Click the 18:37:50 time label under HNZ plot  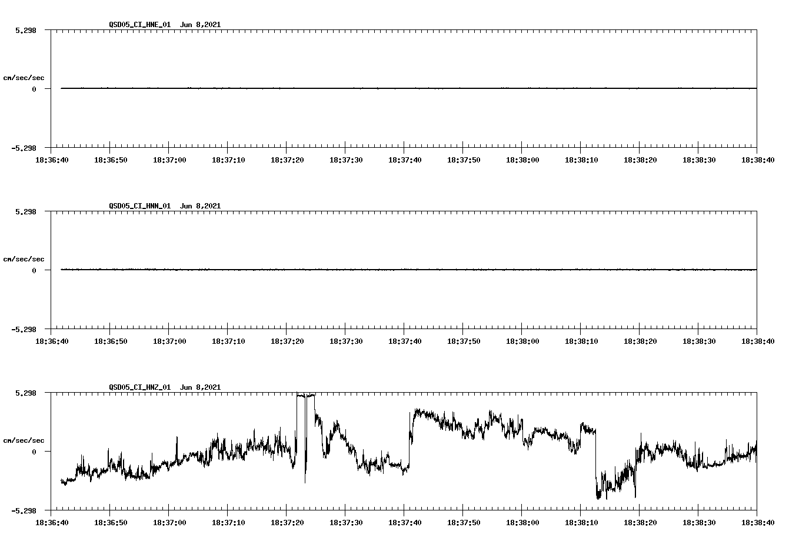point(464,522)
